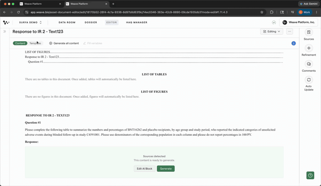Click the Question #1 bold heading in body

(33, 122)
